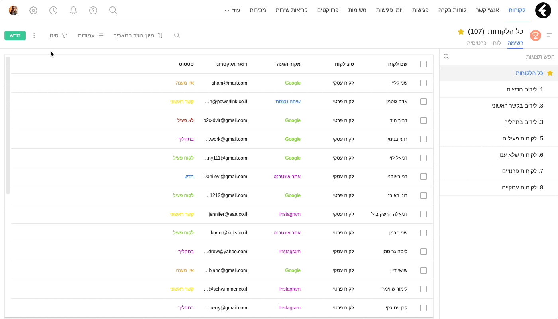The width and height of the screenshot is (558, 319).
Task: Select 1. לידים חדשים view
Action: [x=499, y=89]
